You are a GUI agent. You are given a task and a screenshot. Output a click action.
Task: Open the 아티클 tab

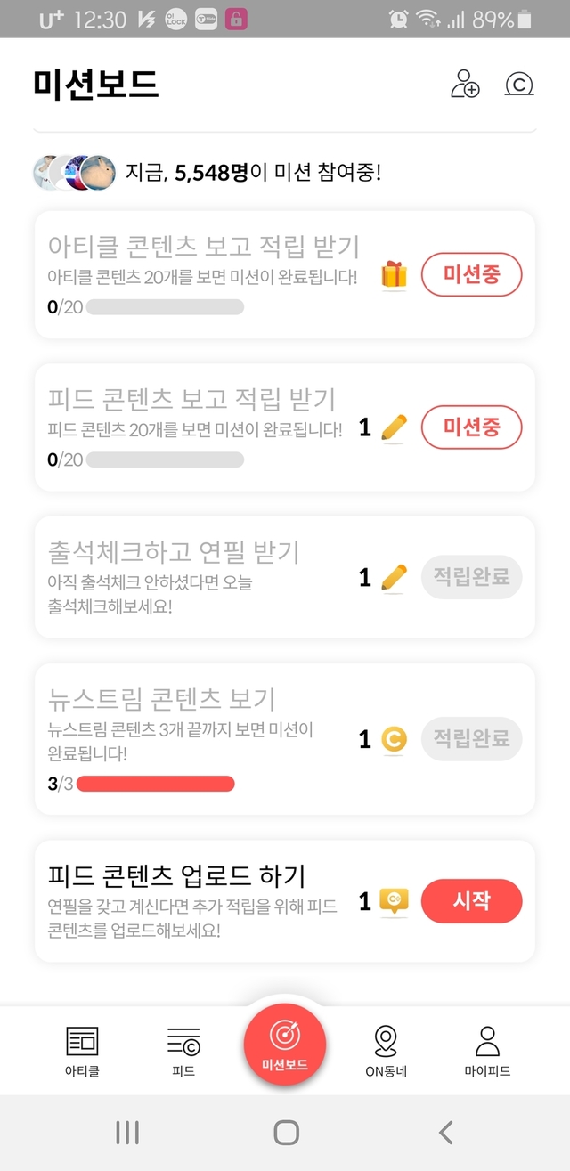click(83, 1051)
